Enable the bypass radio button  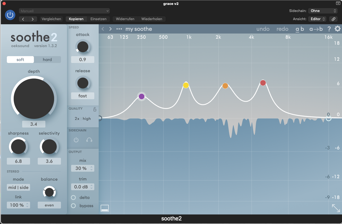[x=73, y=206]
